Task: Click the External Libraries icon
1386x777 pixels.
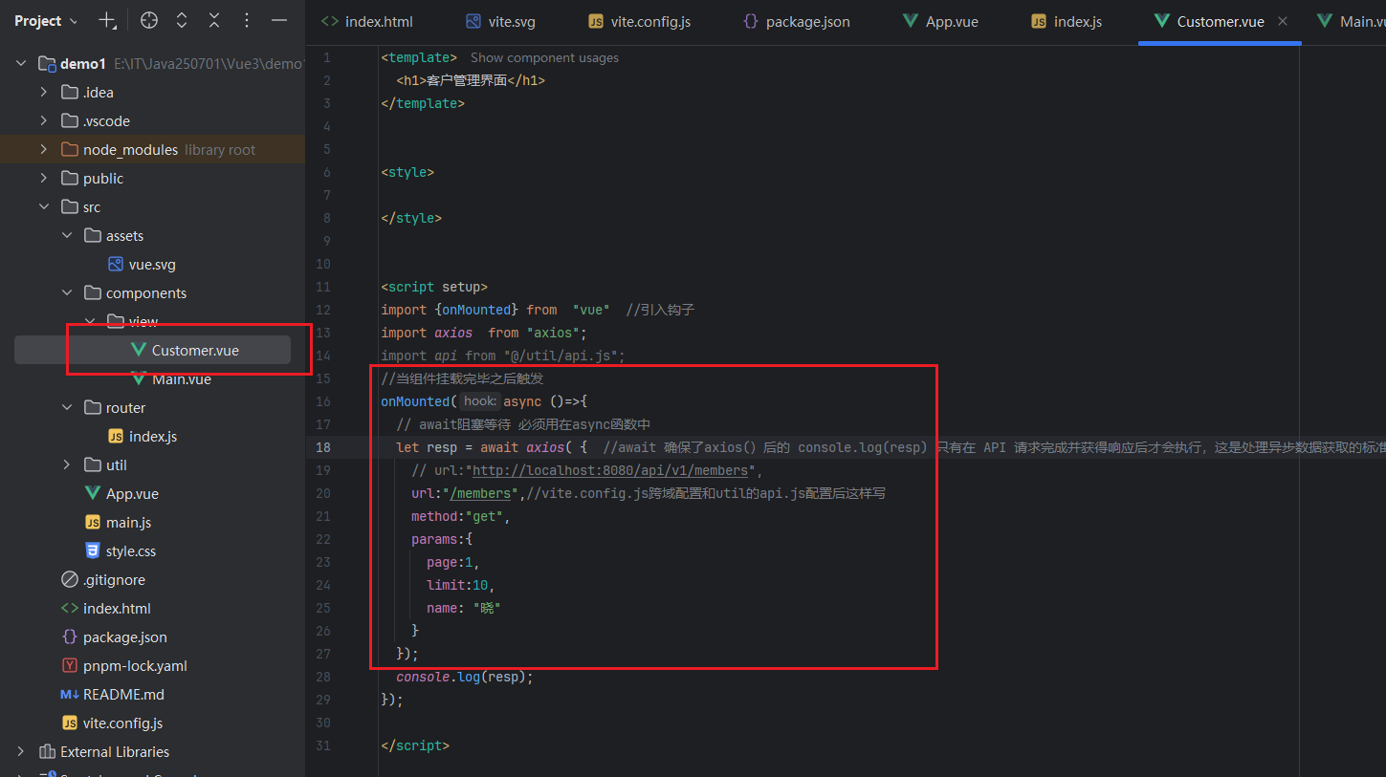Action: (47, 752)
